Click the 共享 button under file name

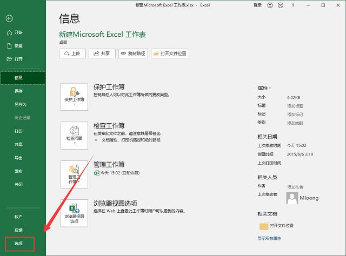102,53
